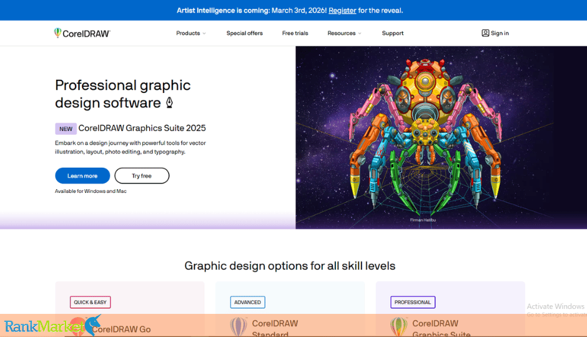Click the CorelDRAW Standard balloon icon
The image size is (587, 337).
click(x=238, y=326)
